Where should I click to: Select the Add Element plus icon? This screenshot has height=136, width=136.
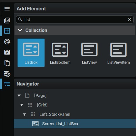pyautogui.click(x=7, y=31)
